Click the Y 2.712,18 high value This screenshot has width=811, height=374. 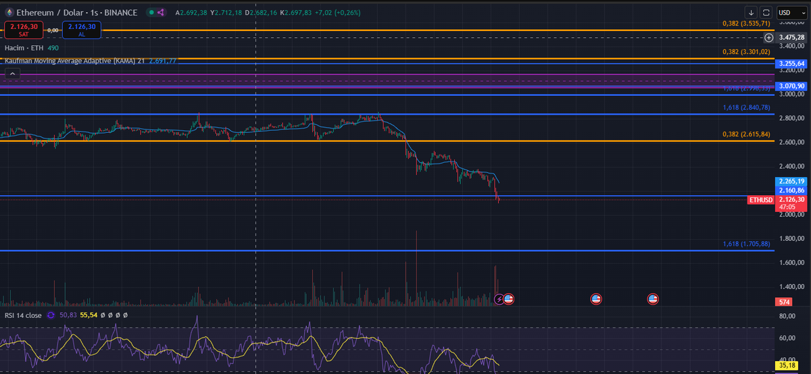(x=226, y=13)
